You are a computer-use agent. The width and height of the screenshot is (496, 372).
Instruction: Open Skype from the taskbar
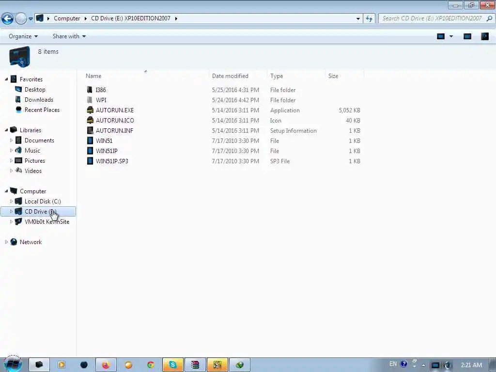coord(173,365)
